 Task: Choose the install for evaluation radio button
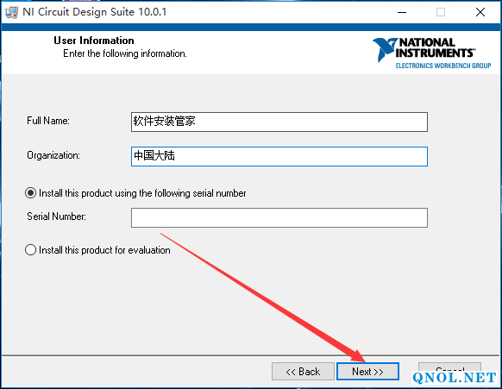(30, 250)
